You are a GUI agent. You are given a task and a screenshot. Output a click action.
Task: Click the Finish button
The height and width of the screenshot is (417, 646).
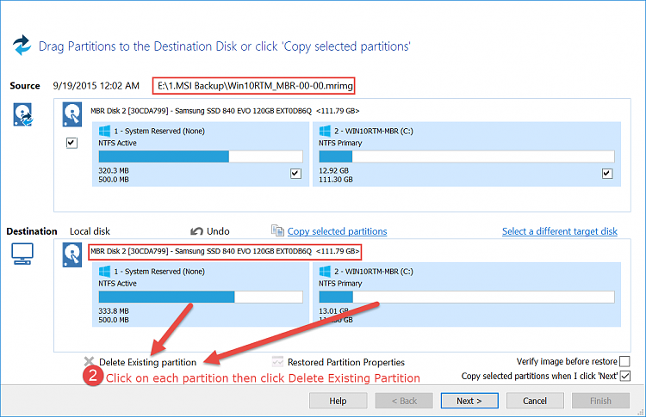(600, 401)
